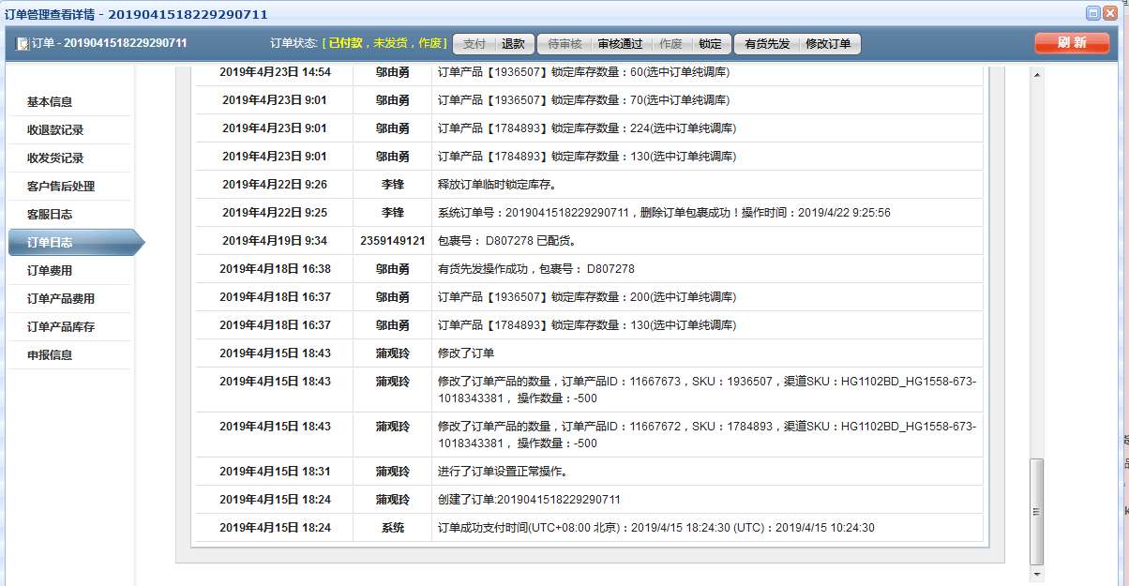Select the date cell 2019年4月23日 14:54
The image size is (1129, 586).
275,72
